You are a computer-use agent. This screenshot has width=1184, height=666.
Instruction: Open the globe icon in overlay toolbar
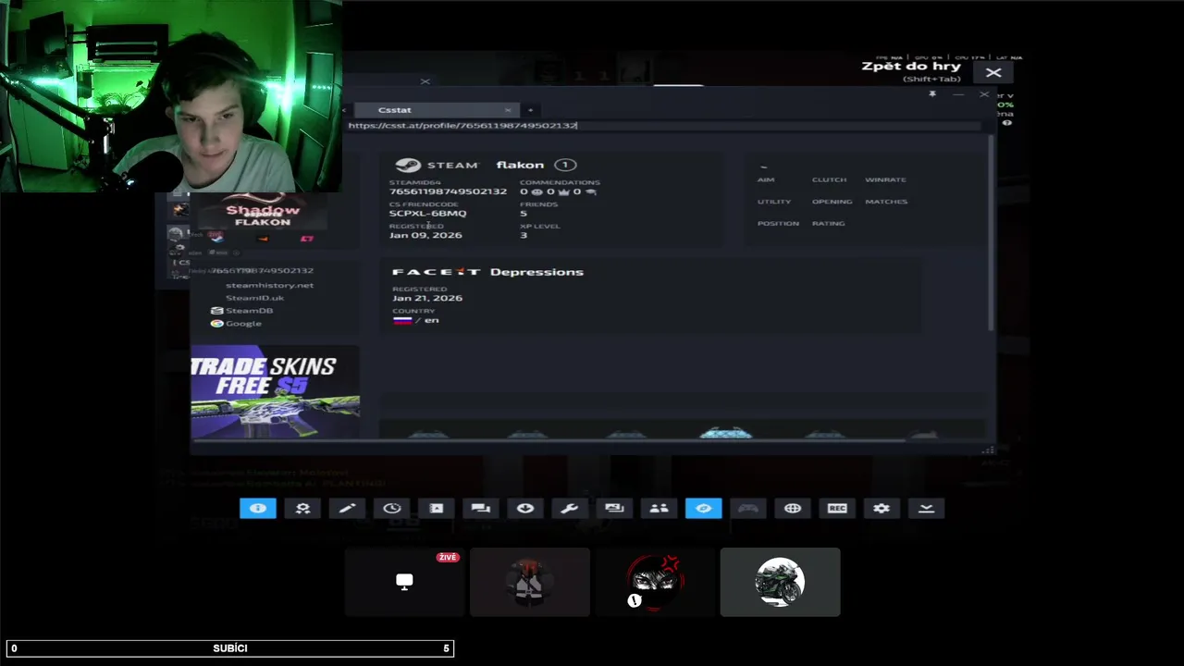tap(793, 508)
